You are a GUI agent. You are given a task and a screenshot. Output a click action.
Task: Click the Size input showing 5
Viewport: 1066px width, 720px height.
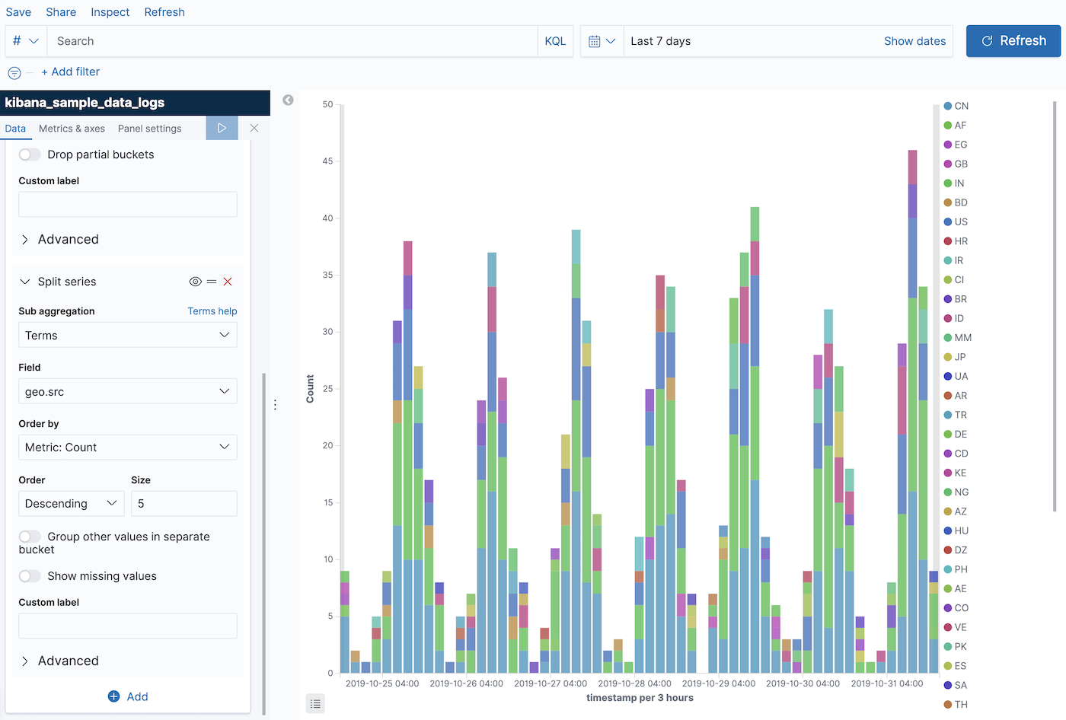pyautogui.click(x=184, y=503)
